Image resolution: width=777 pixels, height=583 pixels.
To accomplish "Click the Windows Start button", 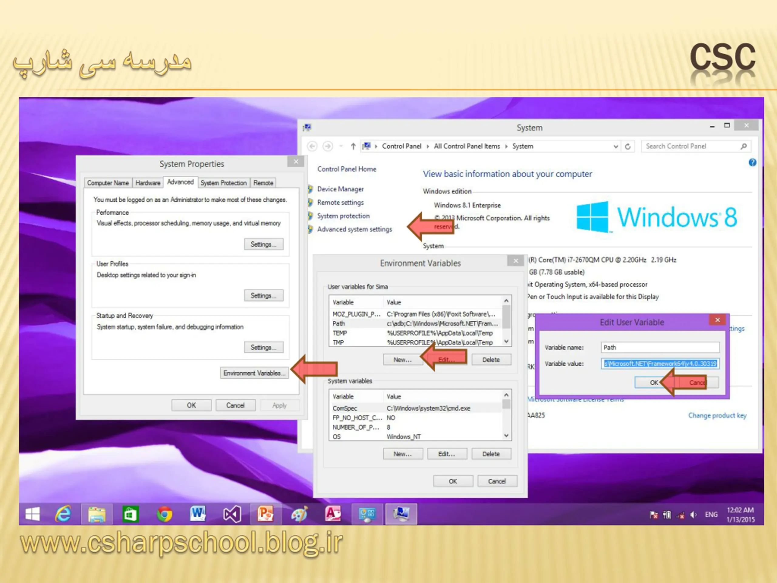I will point(33,514).
